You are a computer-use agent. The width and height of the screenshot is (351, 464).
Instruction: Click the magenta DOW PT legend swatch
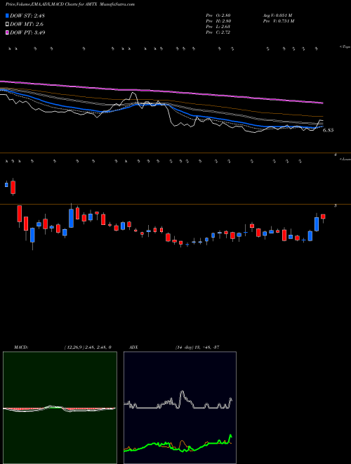(7, 32)
